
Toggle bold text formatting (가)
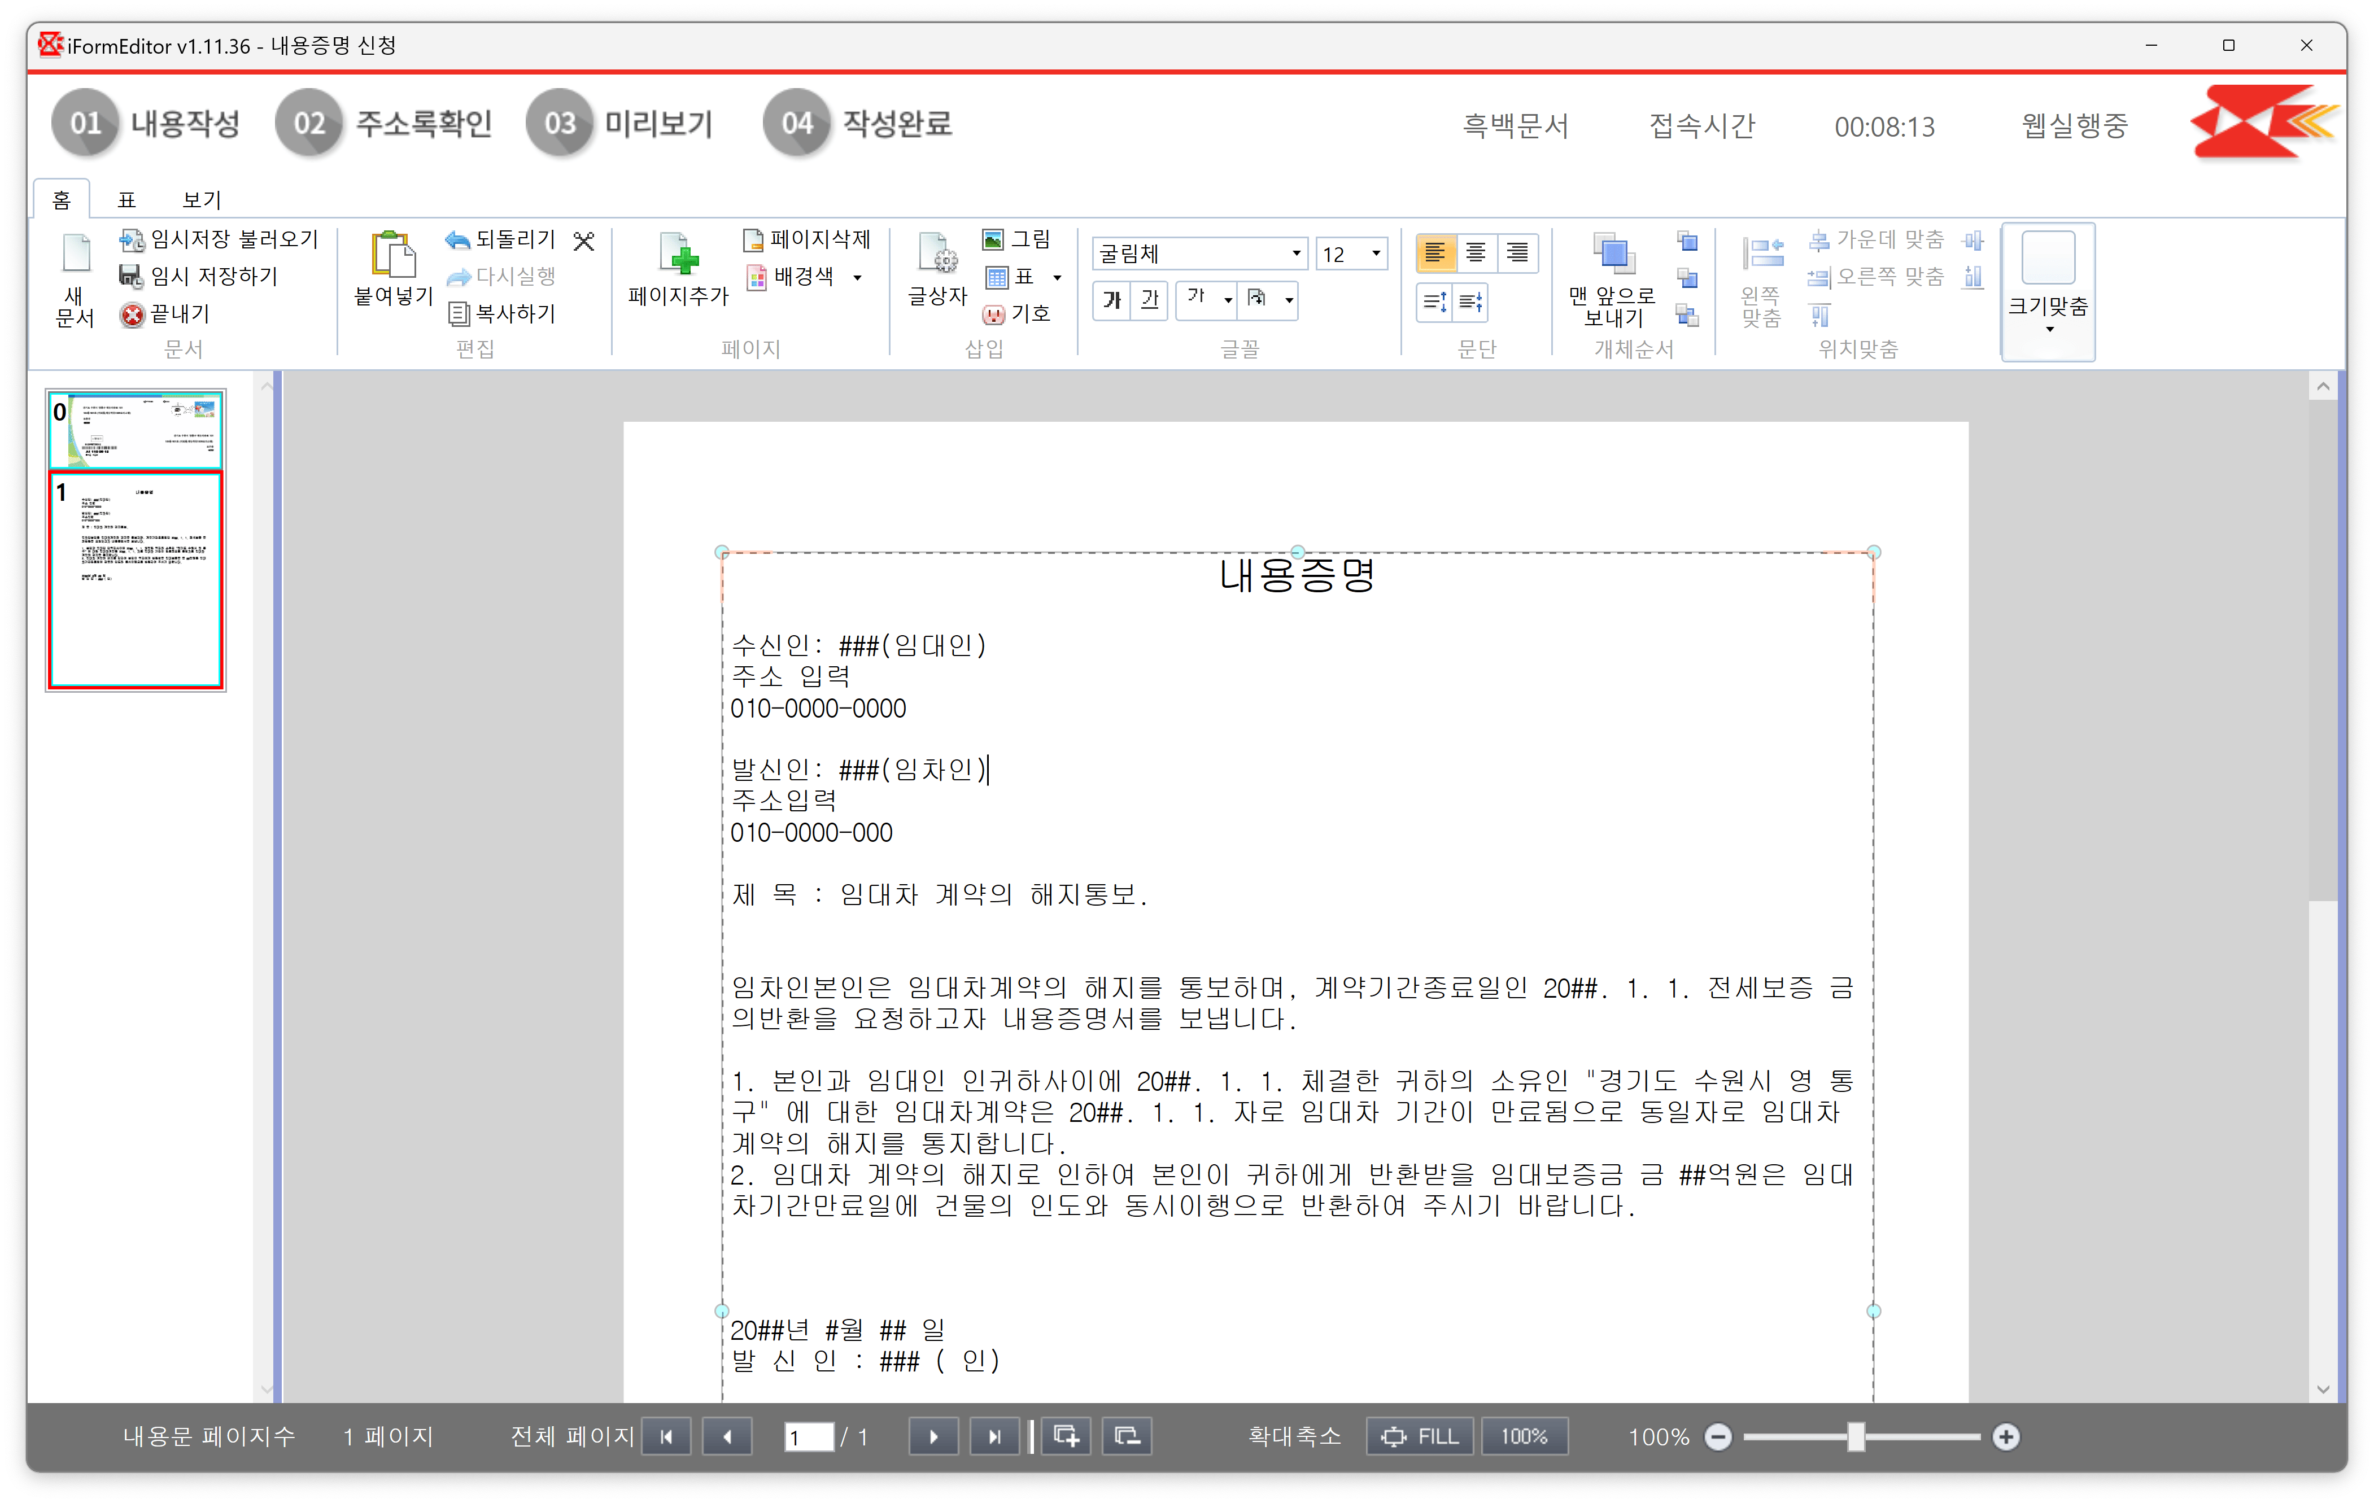(1112, 300)
